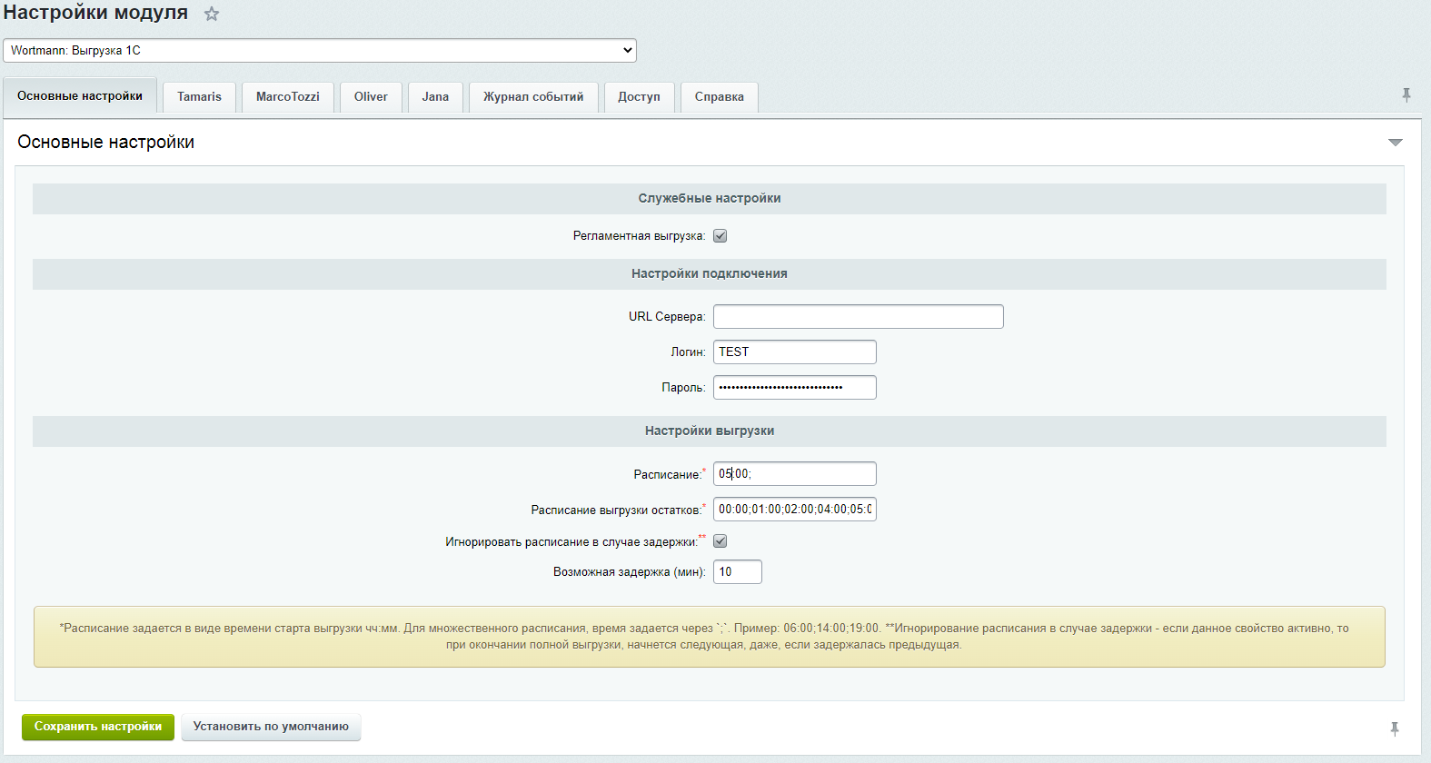Collapse the Основные настройки section arrow
This screenshot has width=1431, height=763.
pyautogui.click(x=1395, y=143)
